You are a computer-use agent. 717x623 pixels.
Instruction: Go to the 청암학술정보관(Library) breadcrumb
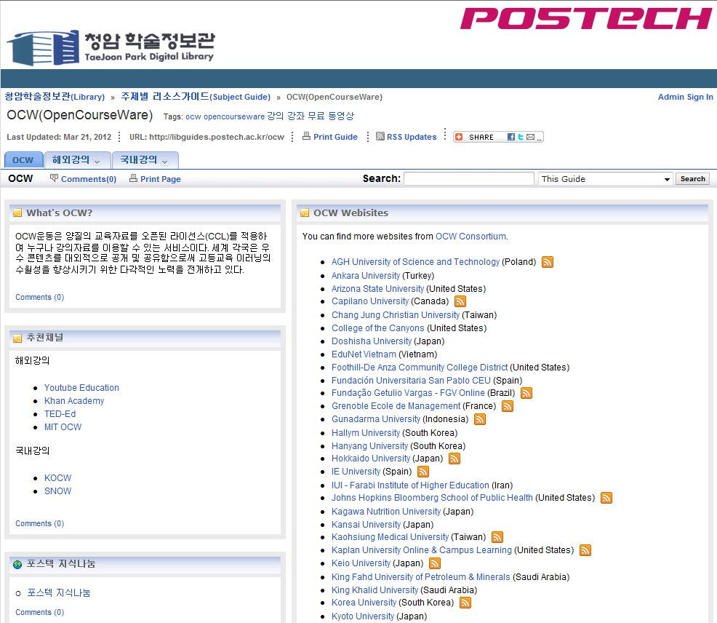(55, 97)
